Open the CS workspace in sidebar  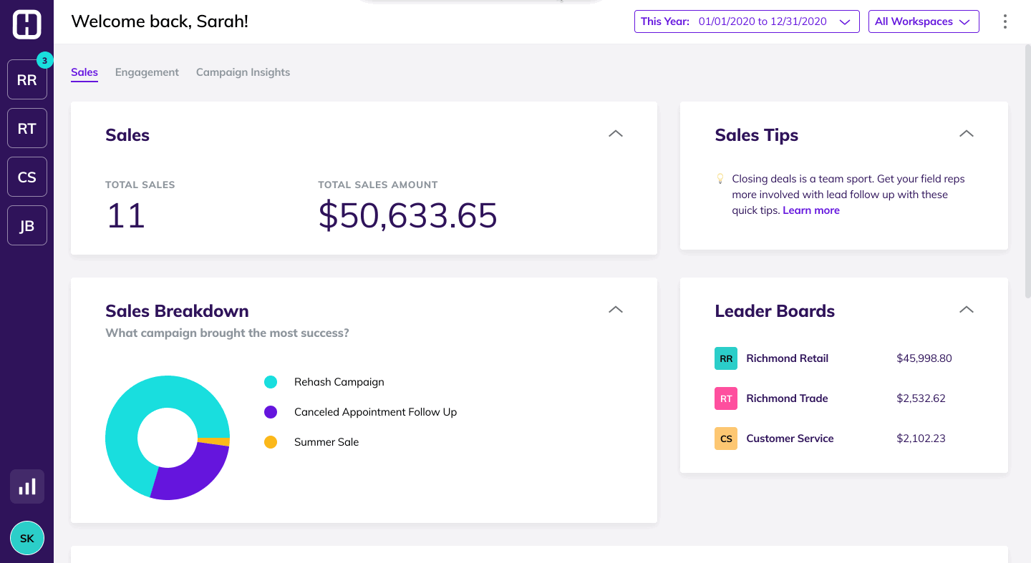tap(27, 177)
